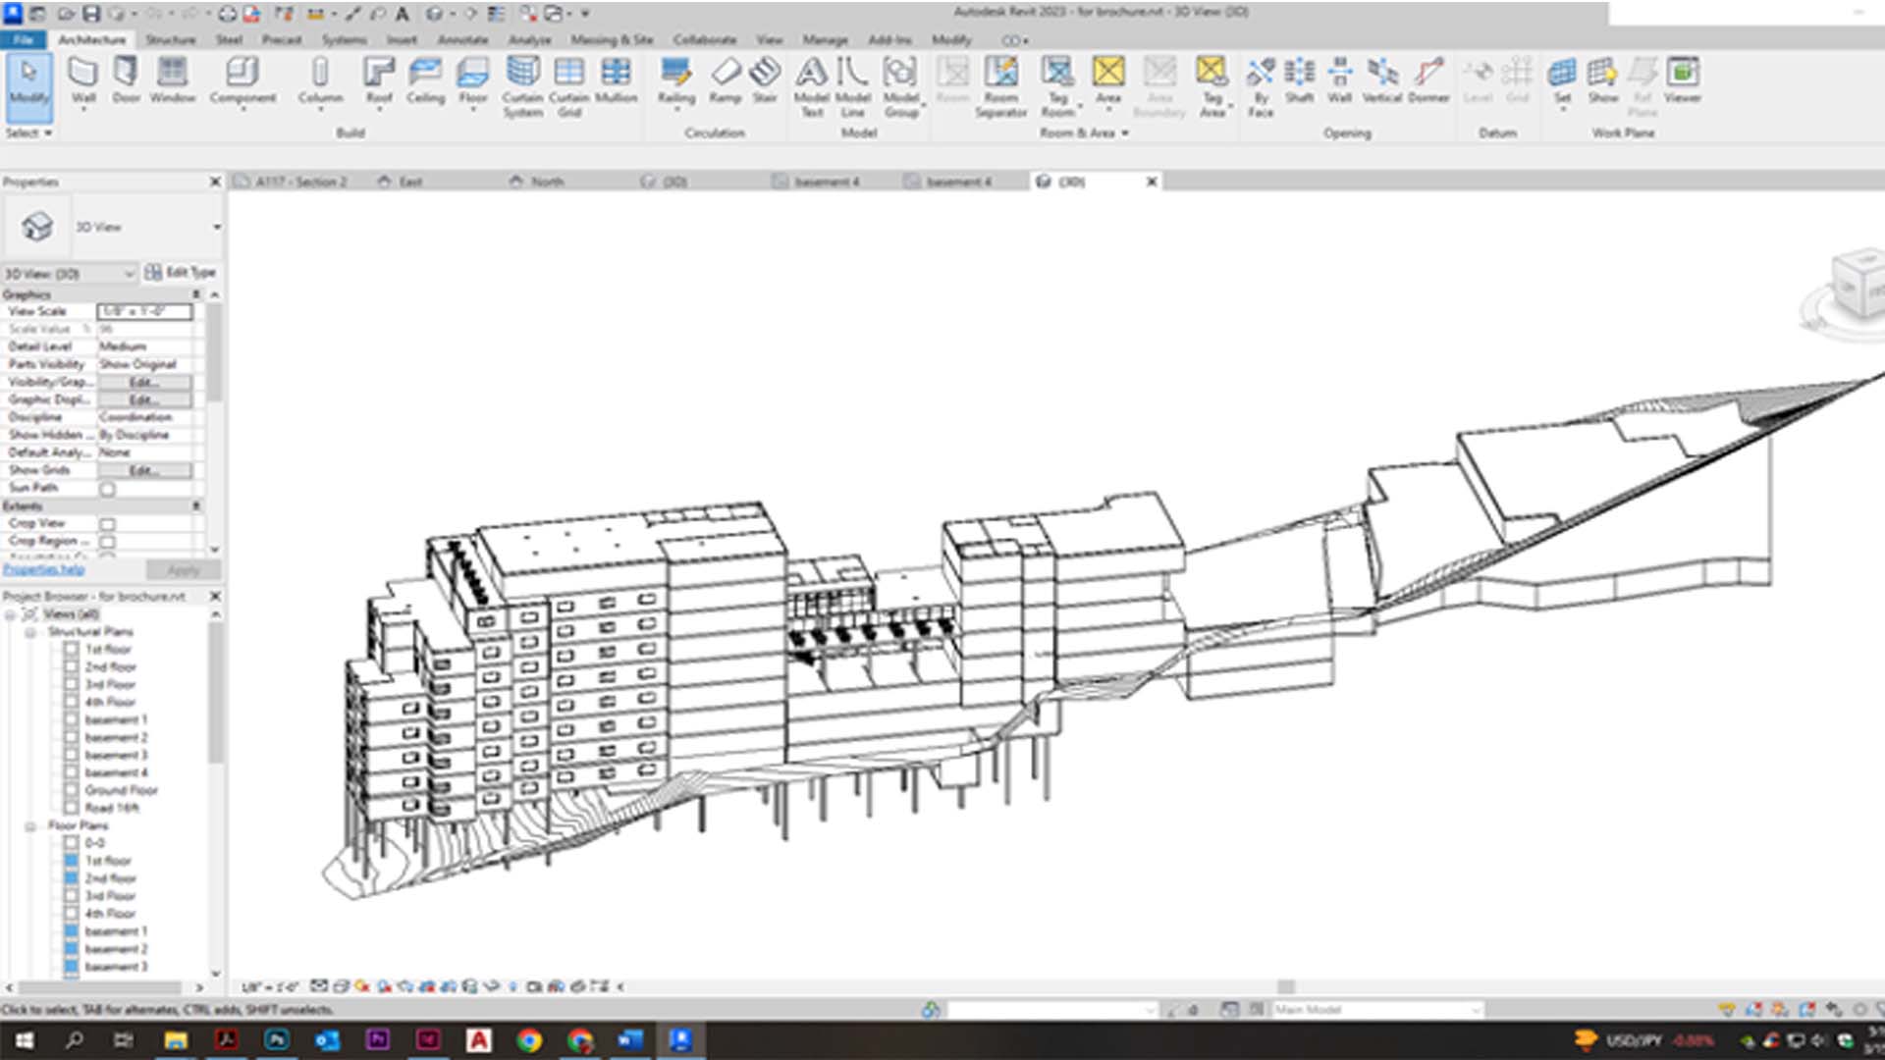Viewport: 1885px width, 1060px height.
Task: Switch to the basement 4 view tab
Action: pos(828,182)
